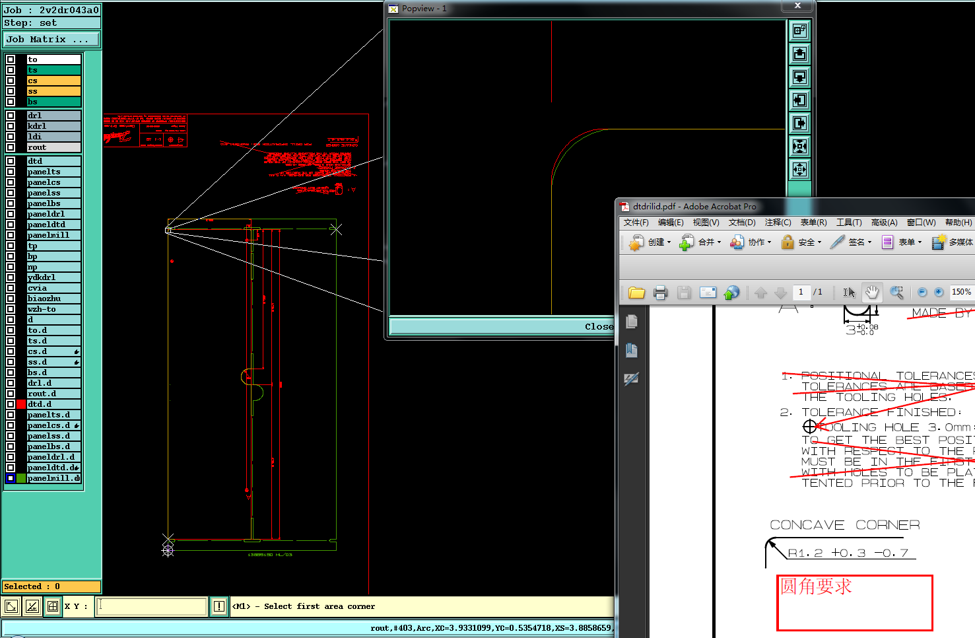Click the pan-down arrow in Popview
This screenshot has width=975, height=638.
tap(799, 77)
